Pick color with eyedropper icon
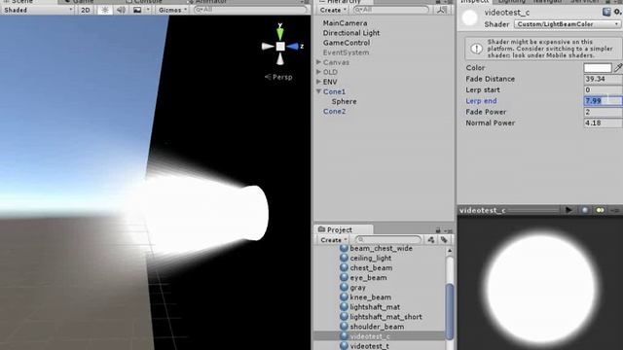This screenshot has height=350, width=623. (x=618, y=68)
